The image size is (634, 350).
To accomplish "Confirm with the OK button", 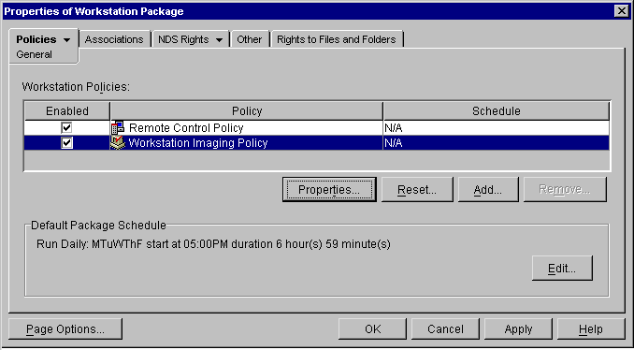I will point(372,329).
